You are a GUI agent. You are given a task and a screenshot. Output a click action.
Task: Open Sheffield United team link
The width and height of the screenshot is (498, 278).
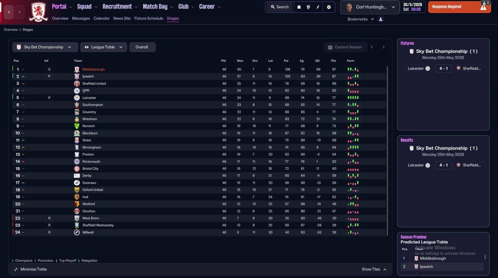tap(94, 84)
